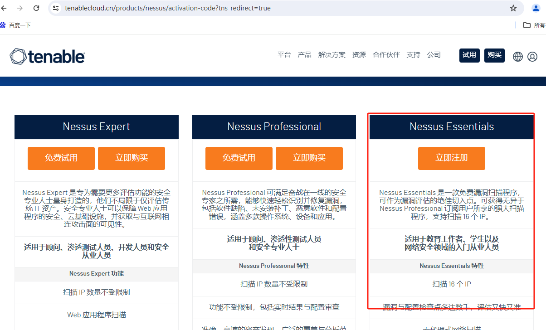Open the user account icon on Tenable site
Image resolution: width=546 pixels, height=330 pixels.
point(532,57)
